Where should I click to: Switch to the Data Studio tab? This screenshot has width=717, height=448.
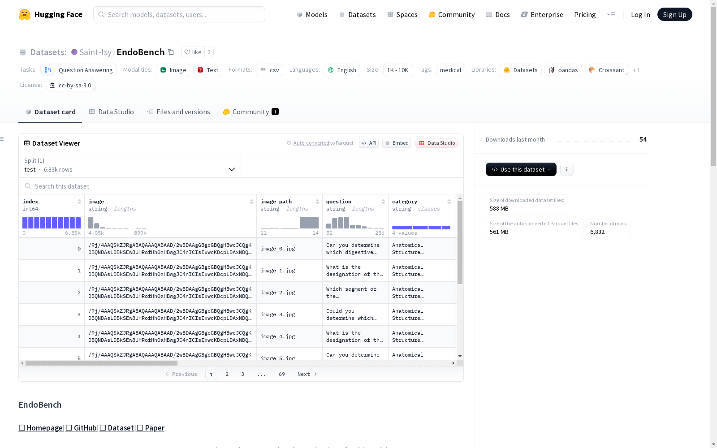pyautogui.click(x=112, y=112)
